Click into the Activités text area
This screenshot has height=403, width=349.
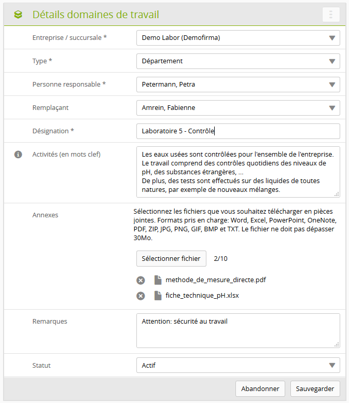(238, 172)
